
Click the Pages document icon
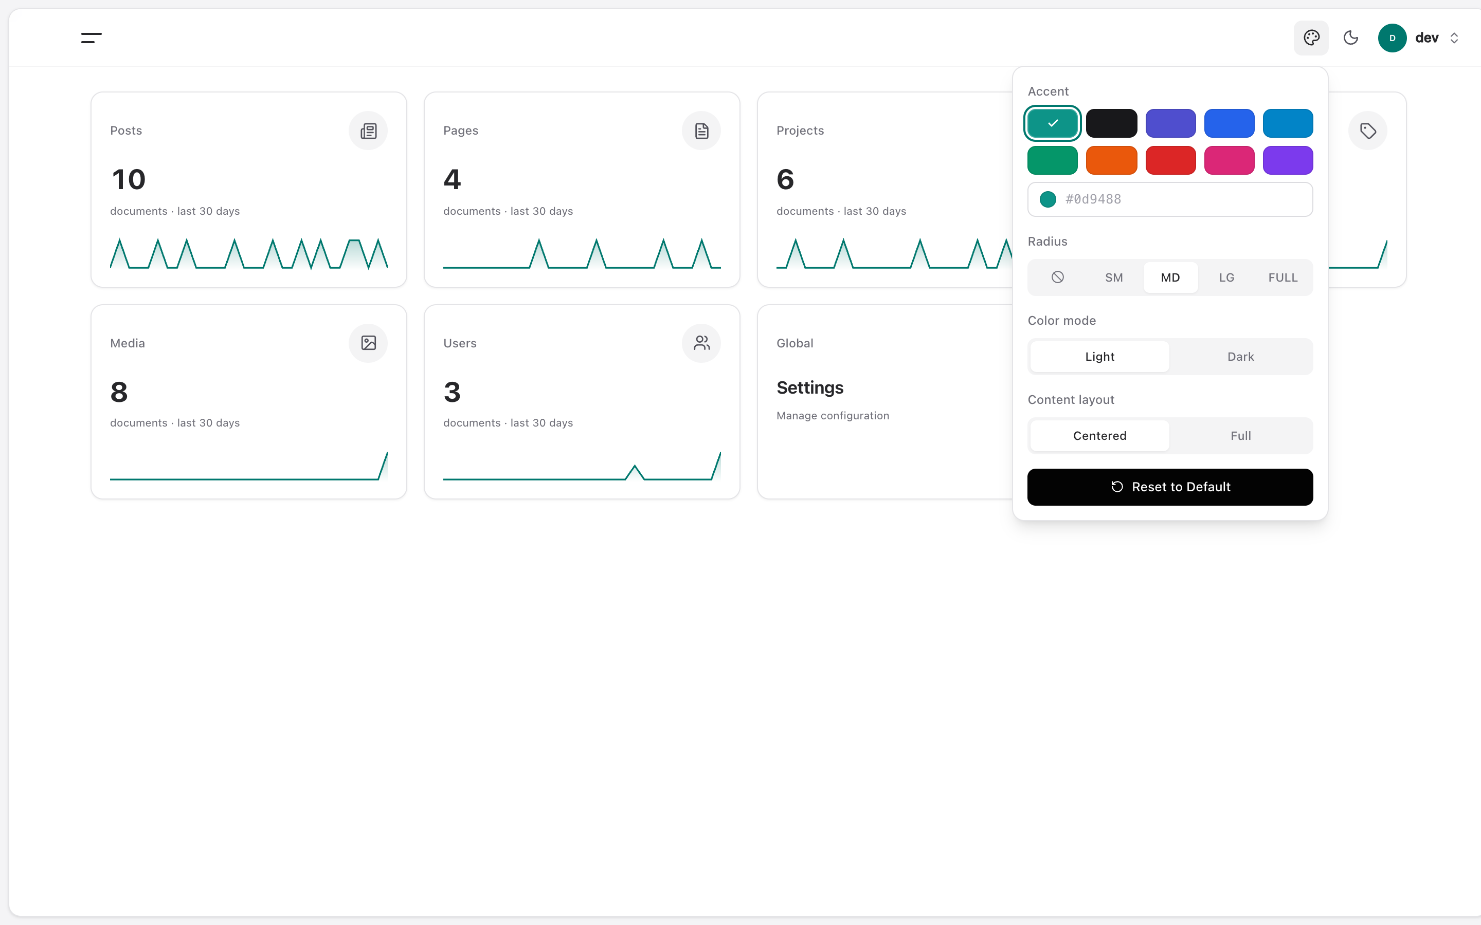click(701, 131)
